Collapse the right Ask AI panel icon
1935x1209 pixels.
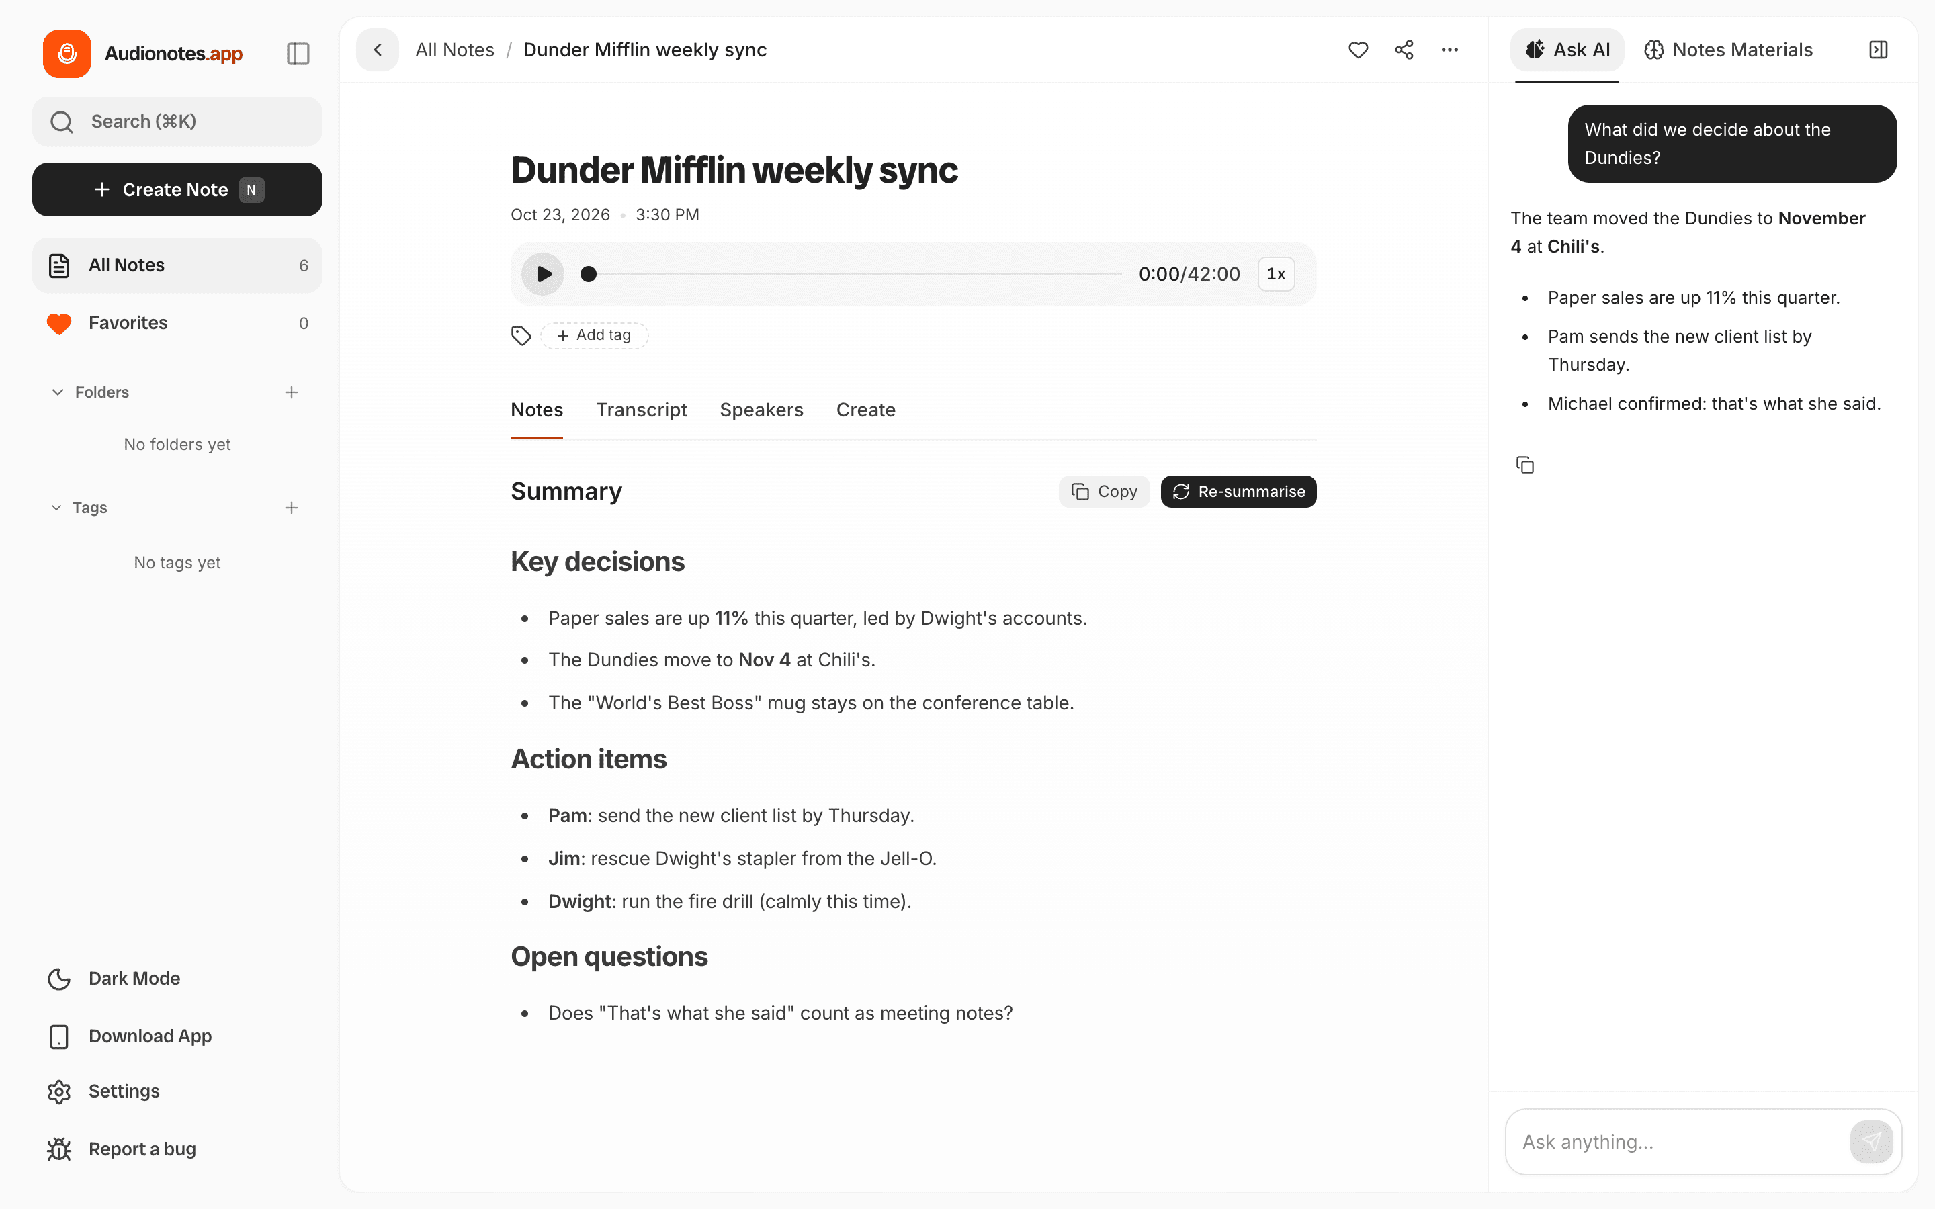(x=1879, y=50)
